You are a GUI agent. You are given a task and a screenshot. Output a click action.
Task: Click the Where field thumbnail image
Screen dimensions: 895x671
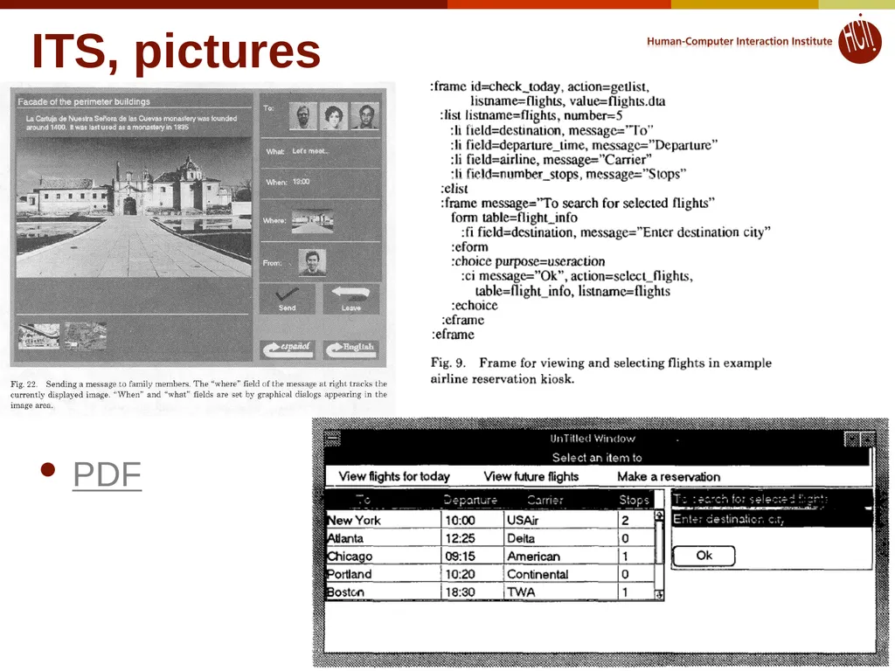[x=312, y=221]
